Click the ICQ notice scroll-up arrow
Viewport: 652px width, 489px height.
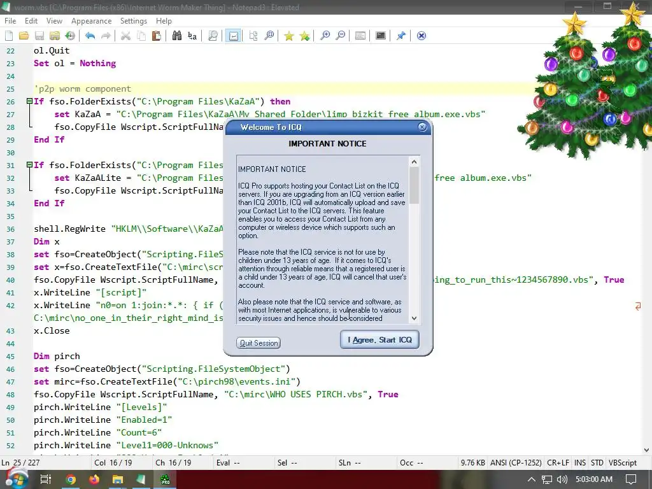coord(414,162)
